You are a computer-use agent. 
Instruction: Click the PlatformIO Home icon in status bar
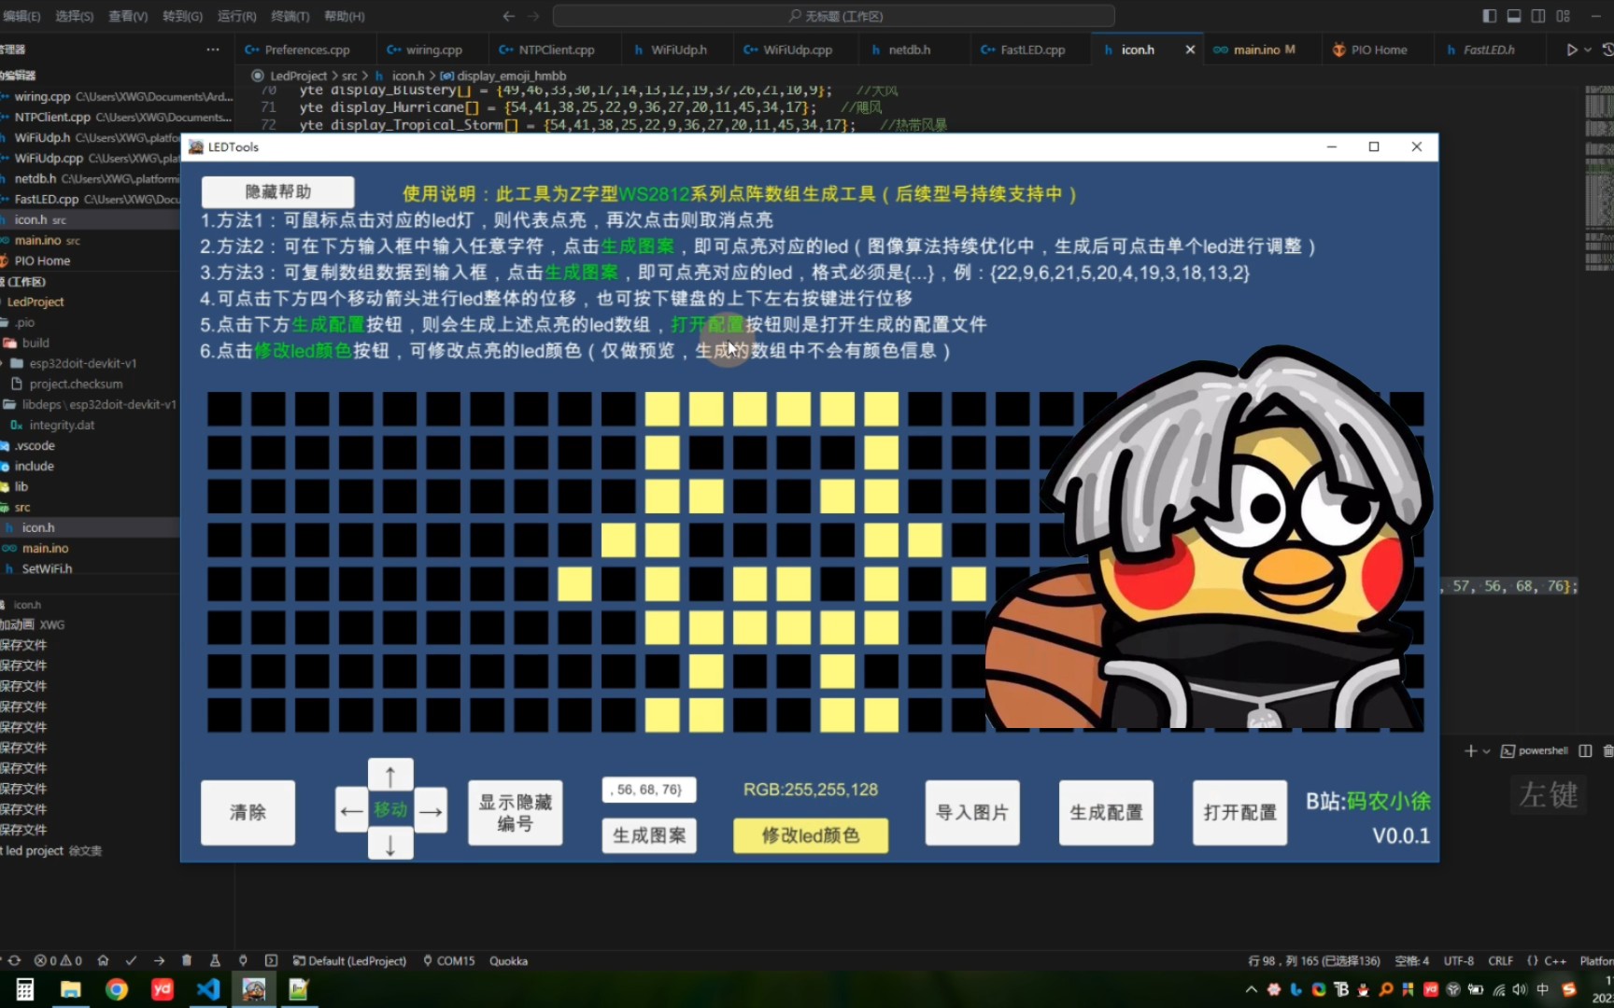[x=103, y=960]
